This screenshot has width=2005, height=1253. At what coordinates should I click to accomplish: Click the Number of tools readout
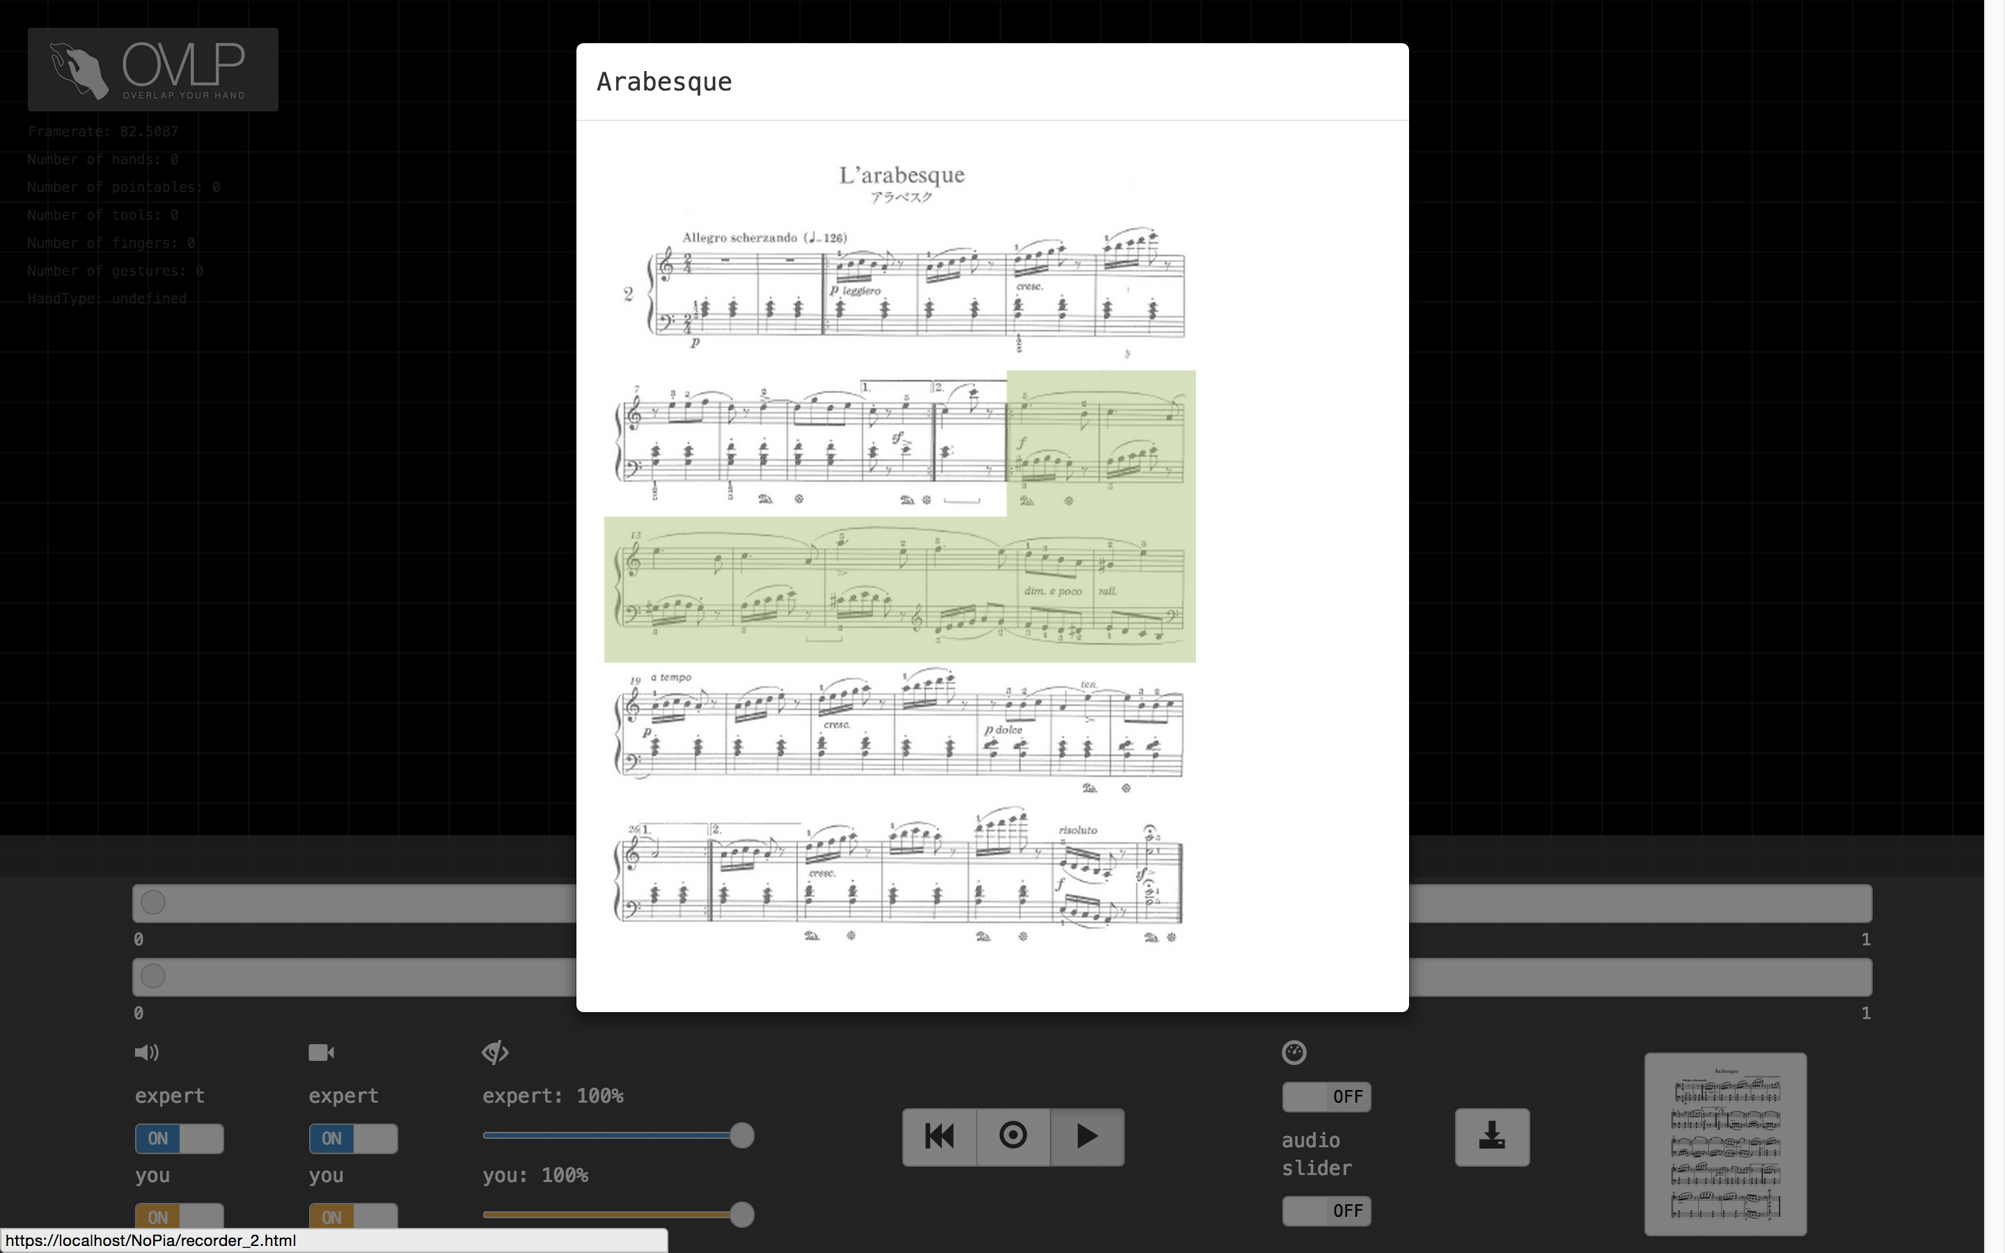(x=103, y=216)
